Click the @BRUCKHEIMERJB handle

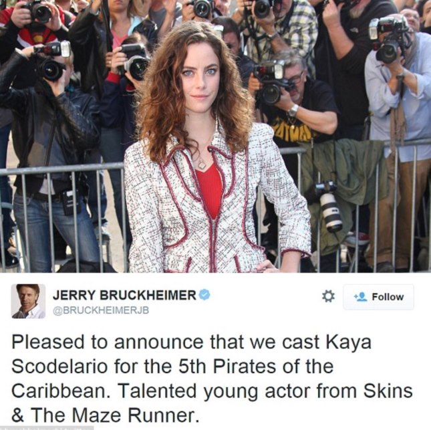101,310
